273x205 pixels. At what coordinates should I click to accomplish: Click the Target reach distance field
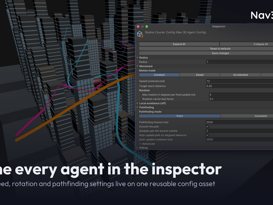pyautogui.click(x=240, y=86)
